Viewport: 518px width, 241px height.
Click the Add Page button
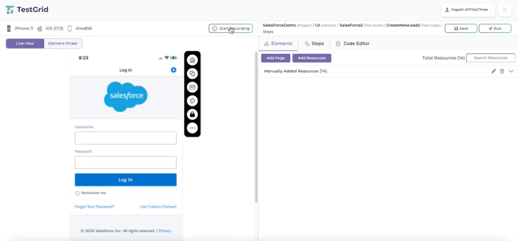(276, 58)
